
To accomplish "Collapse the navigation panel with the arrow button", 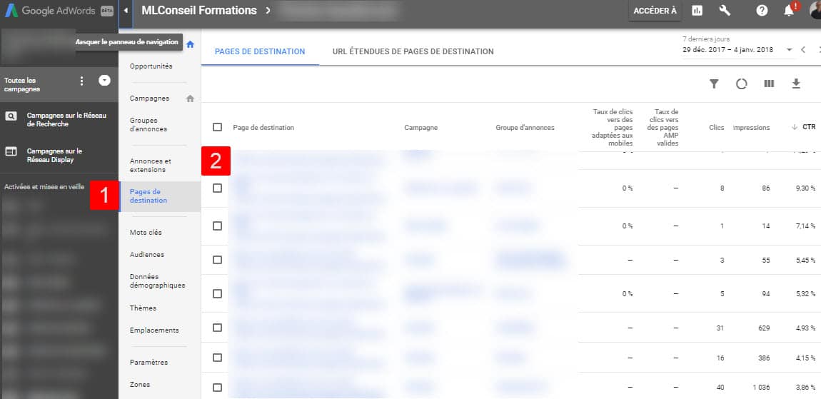I will click(126, 11).
